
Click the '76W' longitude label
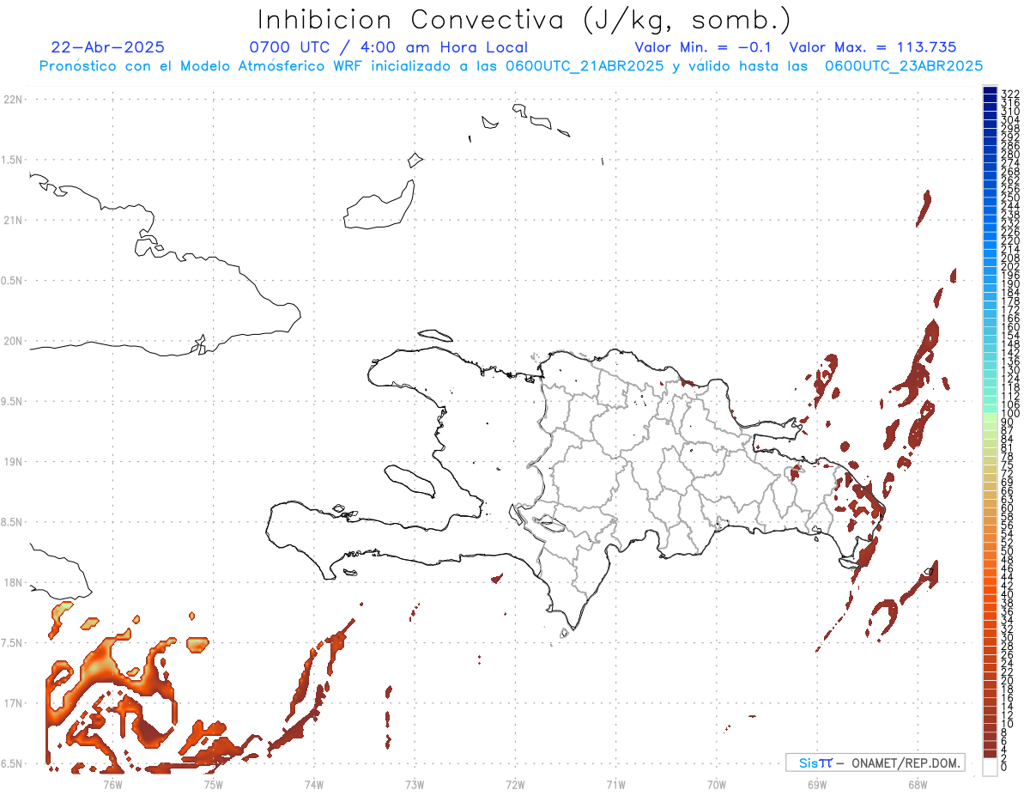[112, 784]
